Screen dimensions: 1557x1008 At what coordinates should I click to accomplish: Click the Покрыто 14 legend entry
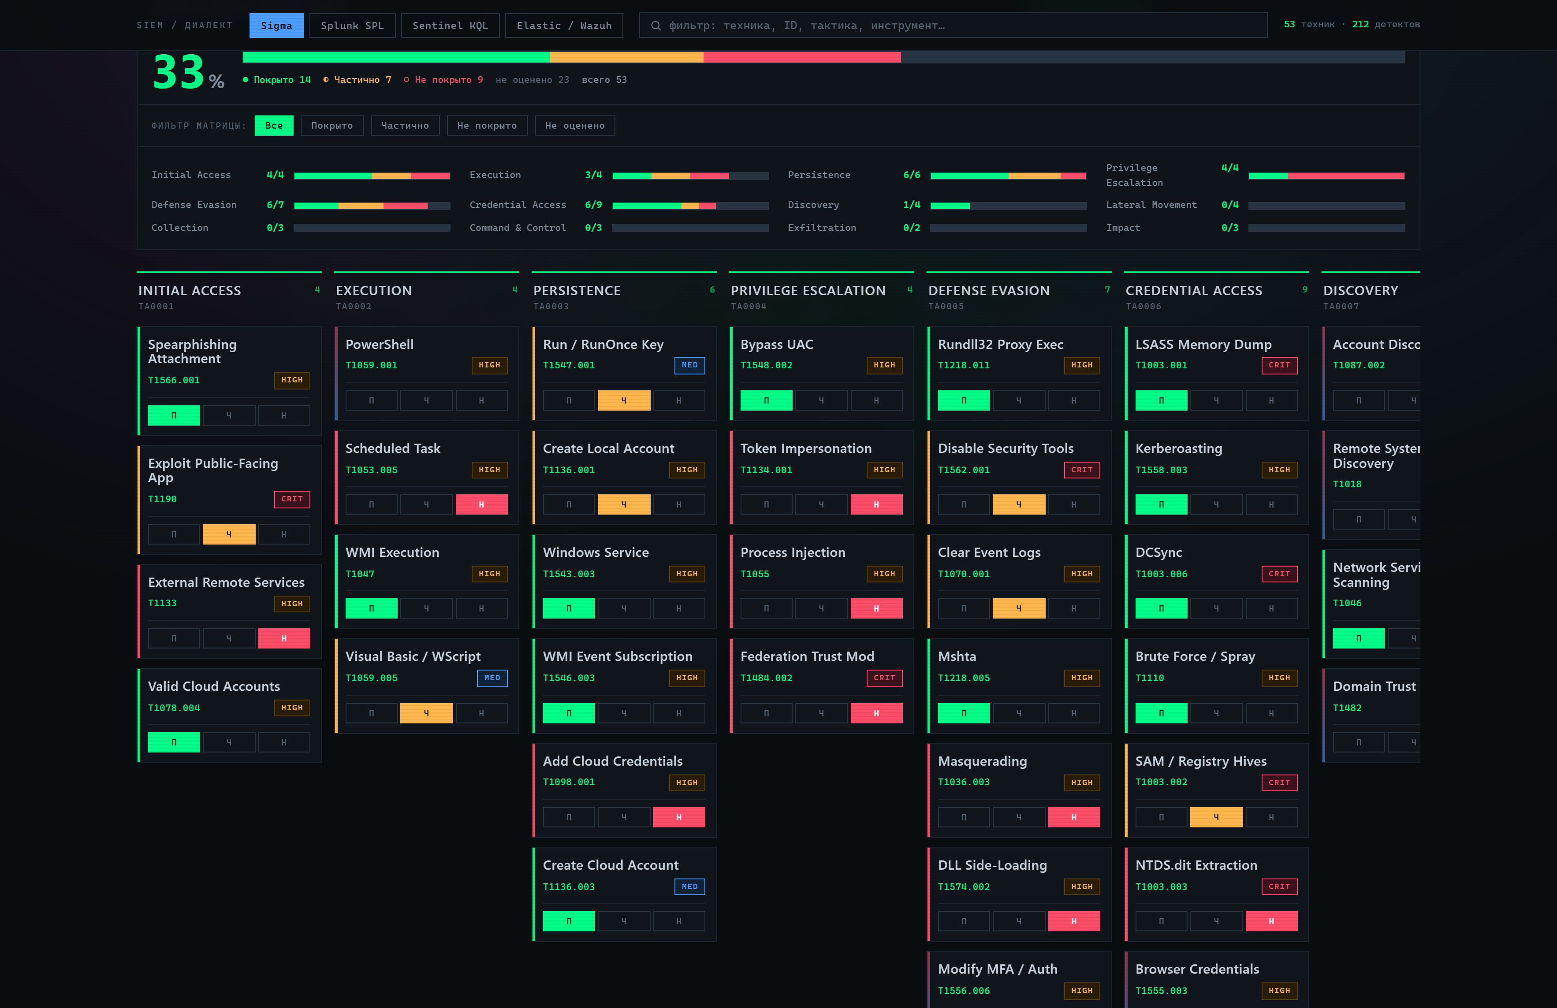(x=277, y=80)
